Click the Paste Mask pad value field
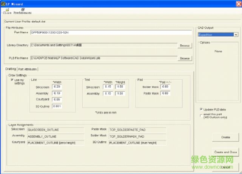 point(165,93)
